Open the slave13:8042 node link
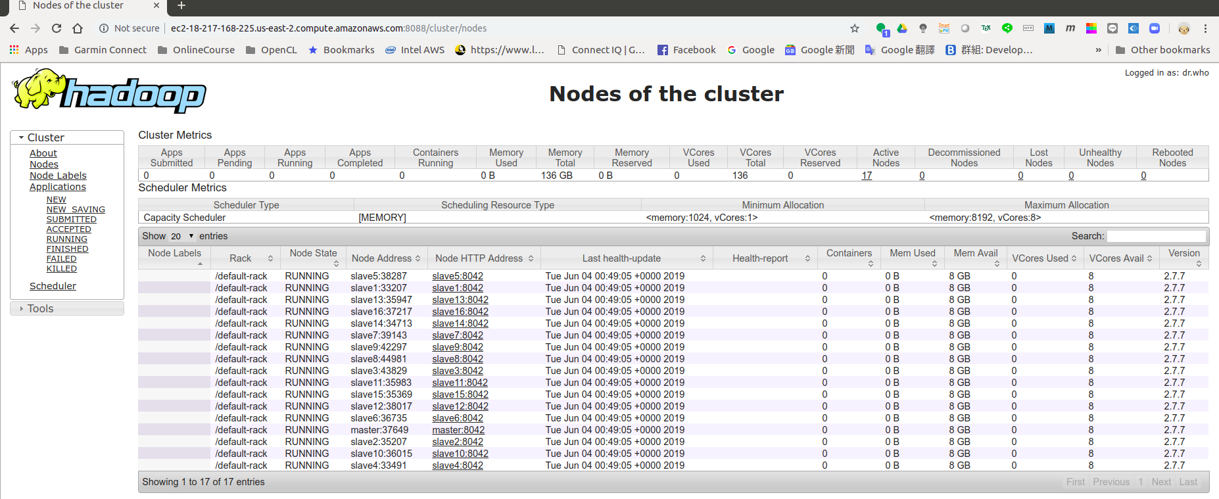Screen dimensions: 1219x499 (x=460, y=300)
